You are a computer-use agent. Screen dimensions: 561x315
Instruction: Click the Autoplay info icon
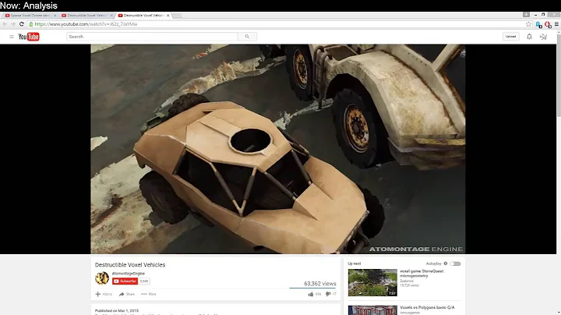click(x=446, y=264)
